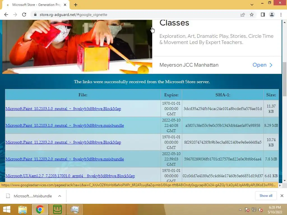Click the SHA-1 hash starting with 8f292074

pos(223,142)
